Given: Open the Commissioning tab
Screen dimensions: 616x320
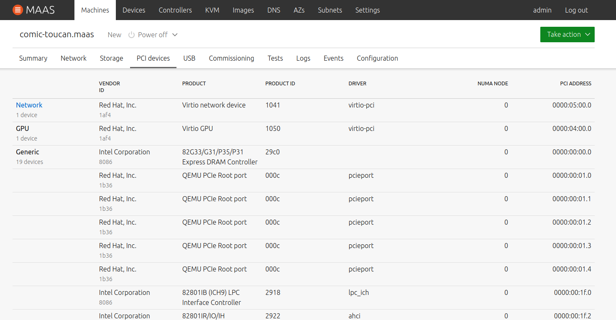Looking at the screenshot, I should [x=231, y=58].
